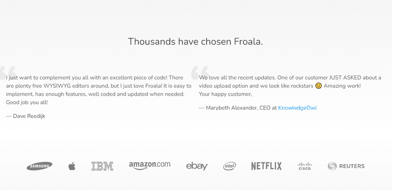The height and width of the screenshot is (190, 393).
Task: Open the KnowledgeOwl link
Action: tap(298, 108)
